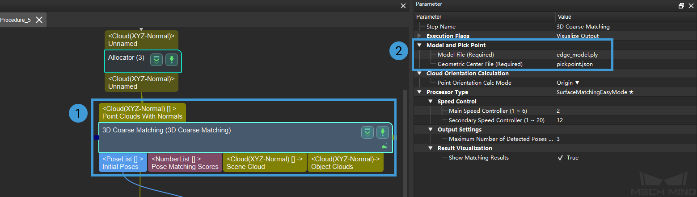Collapse the Result Visualization group
Viewport: 697px width, 197px height.
point(431,148)
